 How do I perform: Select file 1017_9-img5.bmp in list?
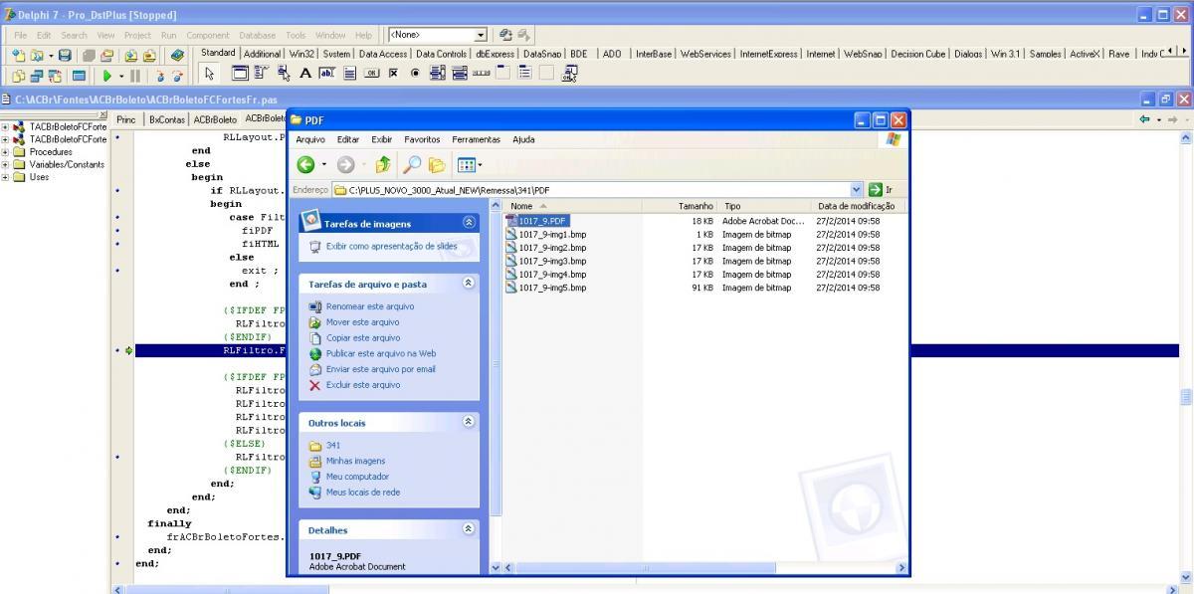pyautogui.click(x=552, y=289)
